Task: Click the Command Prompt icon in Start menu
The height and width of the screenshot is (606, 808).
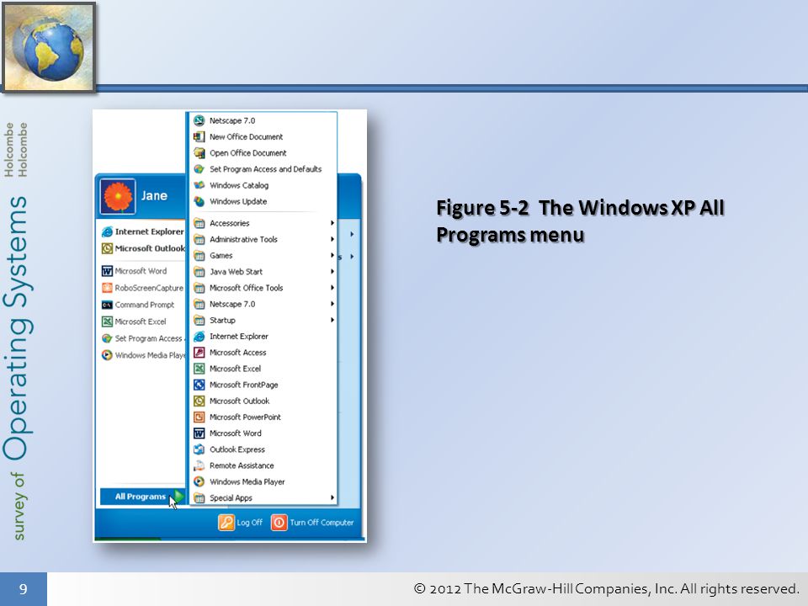Action: point(107,305)
